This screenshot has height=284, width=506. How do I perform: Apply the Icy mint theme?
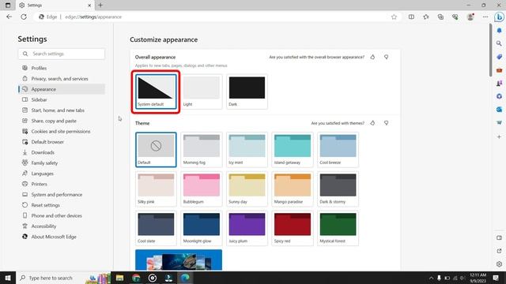point(247,150)
